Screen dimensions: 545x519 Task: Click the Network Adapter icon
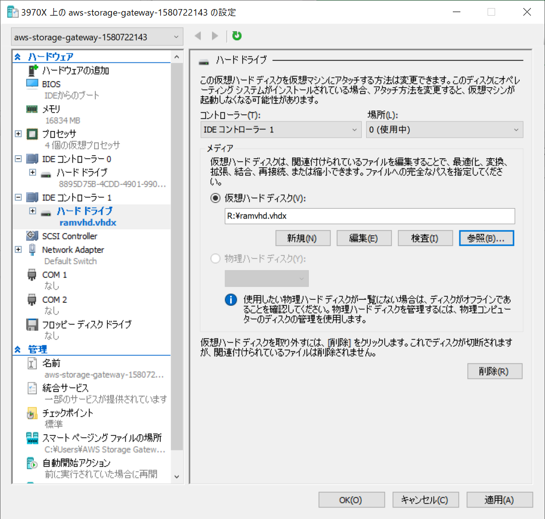(x=32, y=249)
